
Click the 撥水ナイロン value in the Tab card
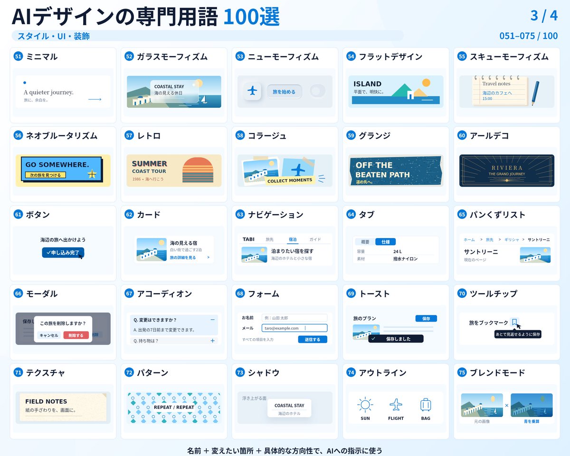pyautogui.click(x=405, y=259)
